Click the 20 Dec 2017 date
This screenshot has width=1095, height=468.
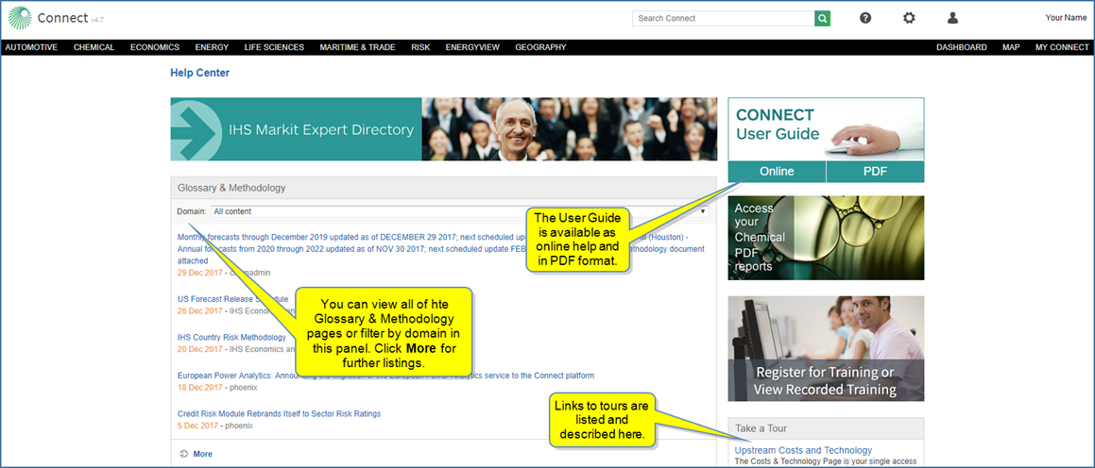pos(199,349)
